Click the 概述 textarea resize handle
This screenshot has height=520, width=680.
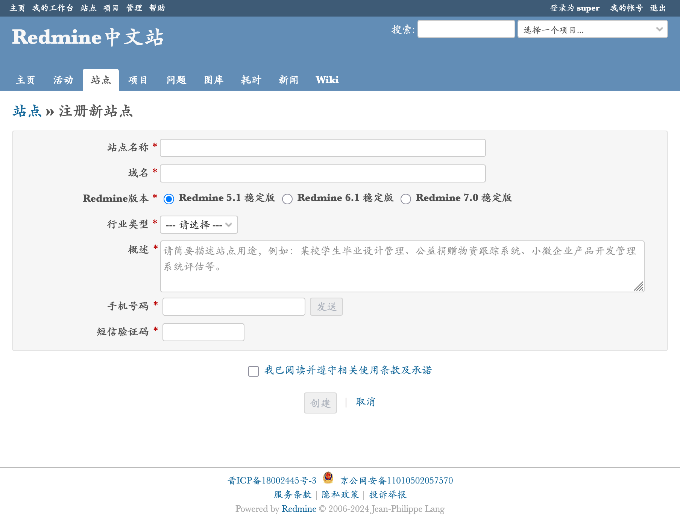click(x=639, y=287)
